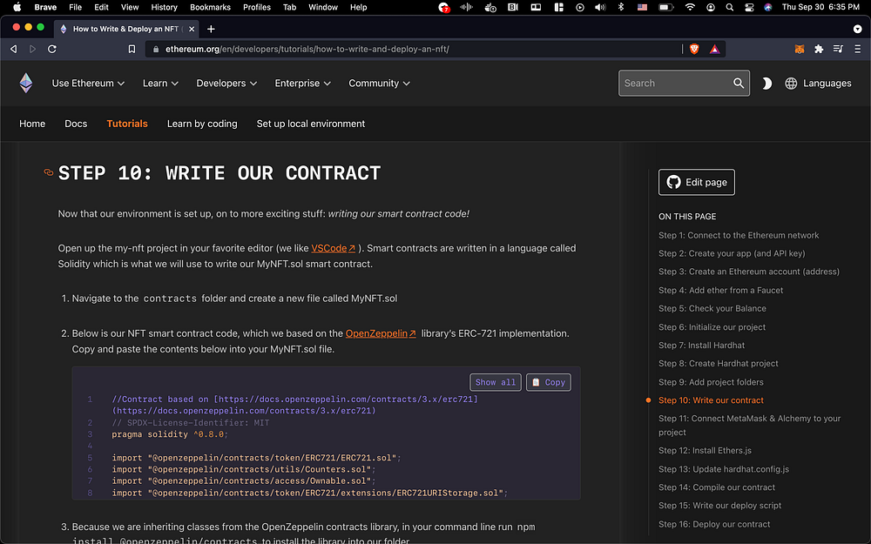Click the tab list dropdown arrow
Screen dimensions: 871x544
pyautogui.click(x=857, y=29)
